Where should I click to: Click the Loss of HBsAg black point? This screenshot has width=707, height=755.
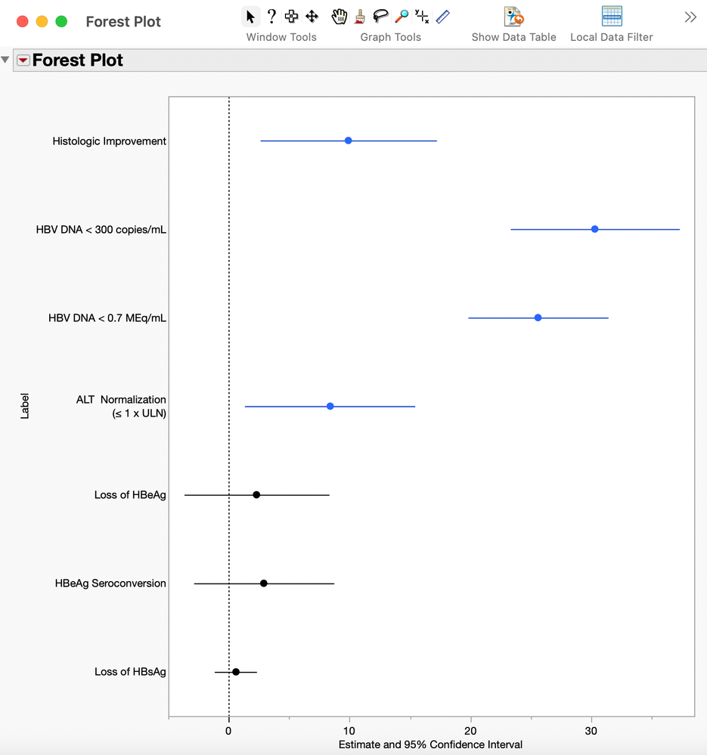pyautogui.click(x=236, y=672)
